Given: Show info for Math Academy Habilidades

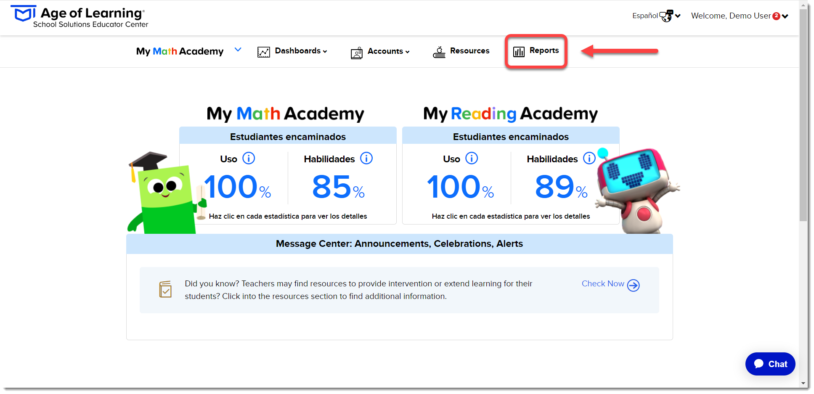Looking at the screenshot, I should pos(366,158).
